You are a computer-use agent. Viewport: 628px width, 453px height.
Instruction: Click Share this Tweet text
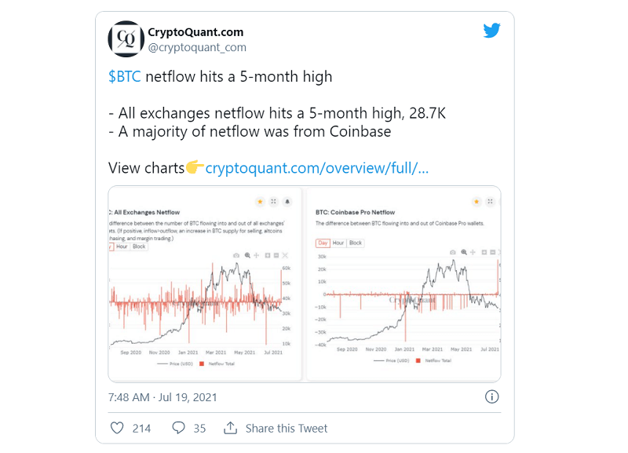(287, 428)
